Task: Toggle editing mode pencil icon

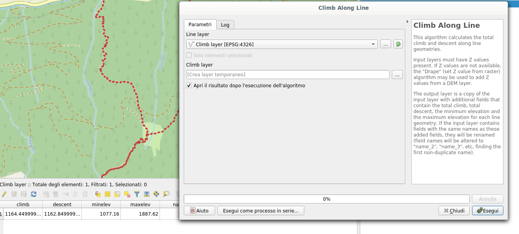Action: click(4, 194)
